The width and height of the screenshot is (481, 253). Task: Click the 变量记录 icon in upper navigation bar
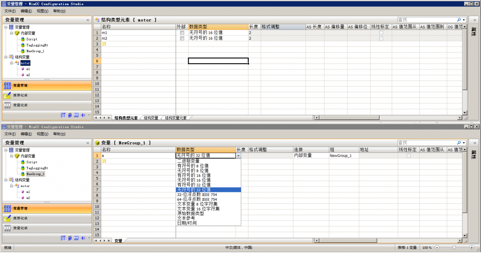(7, 105)
